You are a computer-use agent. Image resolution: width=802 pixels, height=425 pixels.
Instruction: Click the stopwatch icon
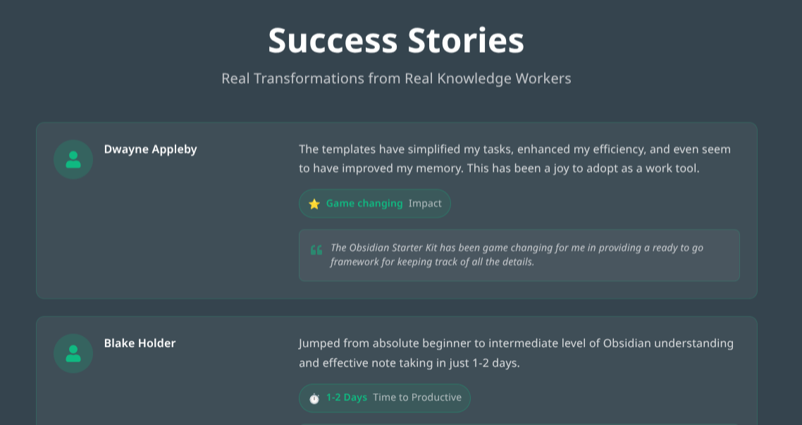click(x=314, y=398)
